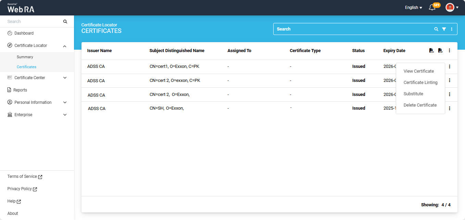Open the notifications bell
The width and height of the screenshot is (465, 220).
click(x=432, y=8)
